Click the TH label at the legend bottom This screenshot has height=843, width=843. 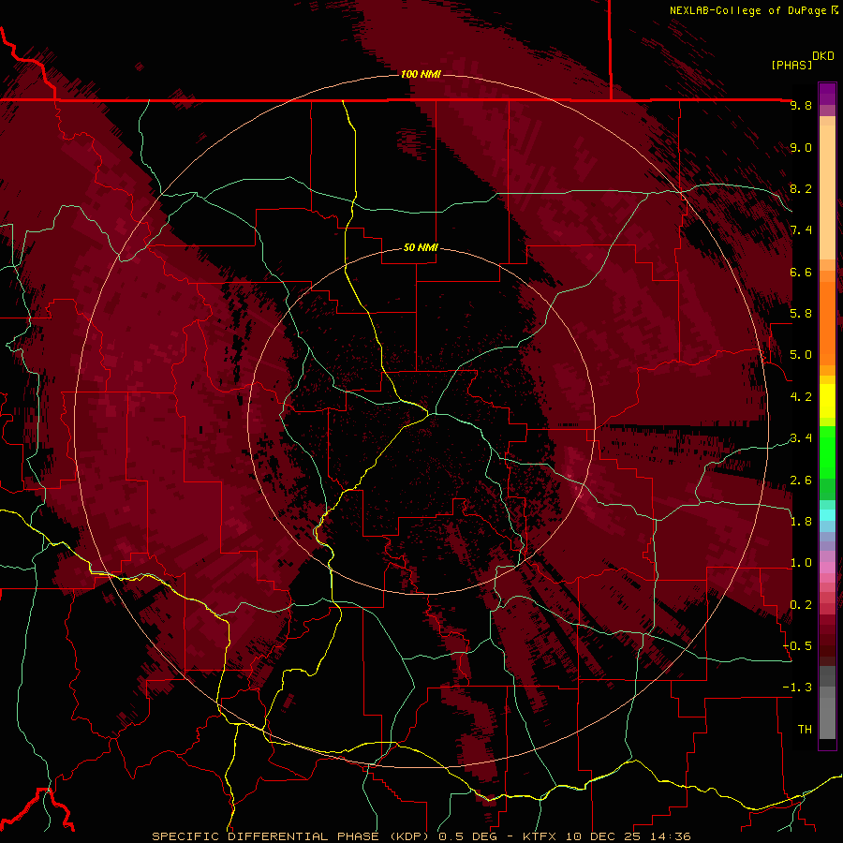[805, 730]
